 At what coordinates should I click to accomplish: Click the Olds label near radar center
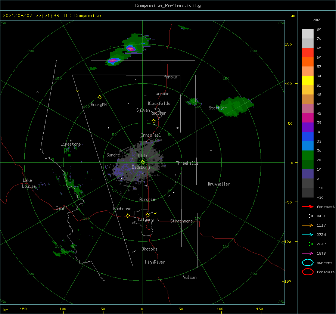142,156
